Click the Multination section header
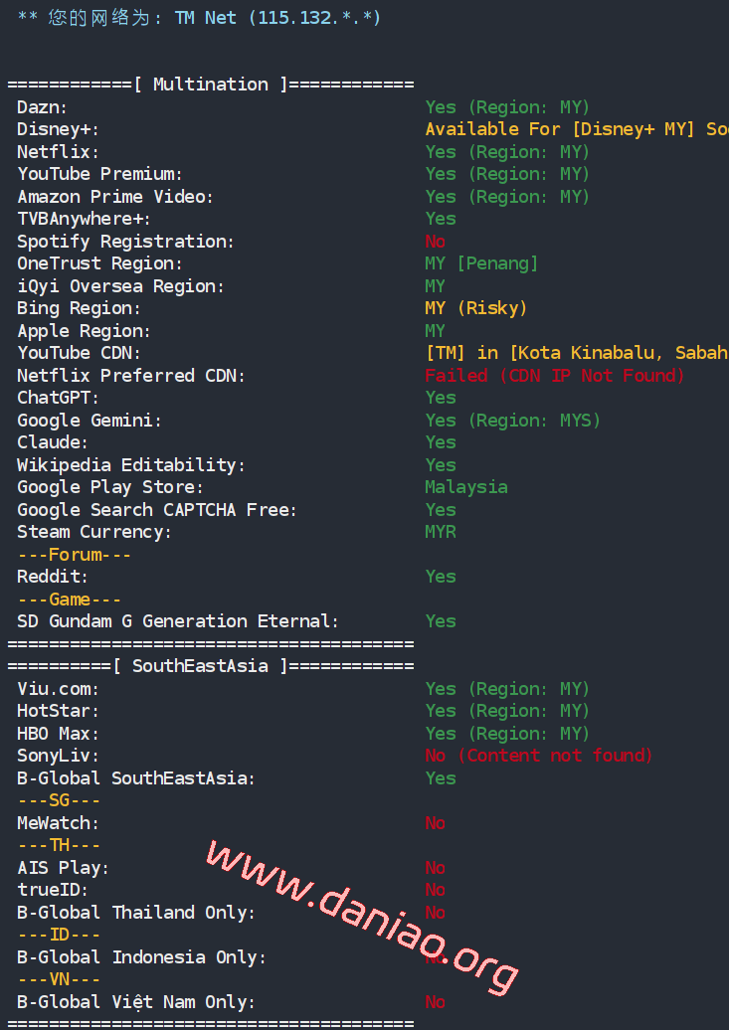The height and width of the screenshot is (1030, 729). point(210,85)
